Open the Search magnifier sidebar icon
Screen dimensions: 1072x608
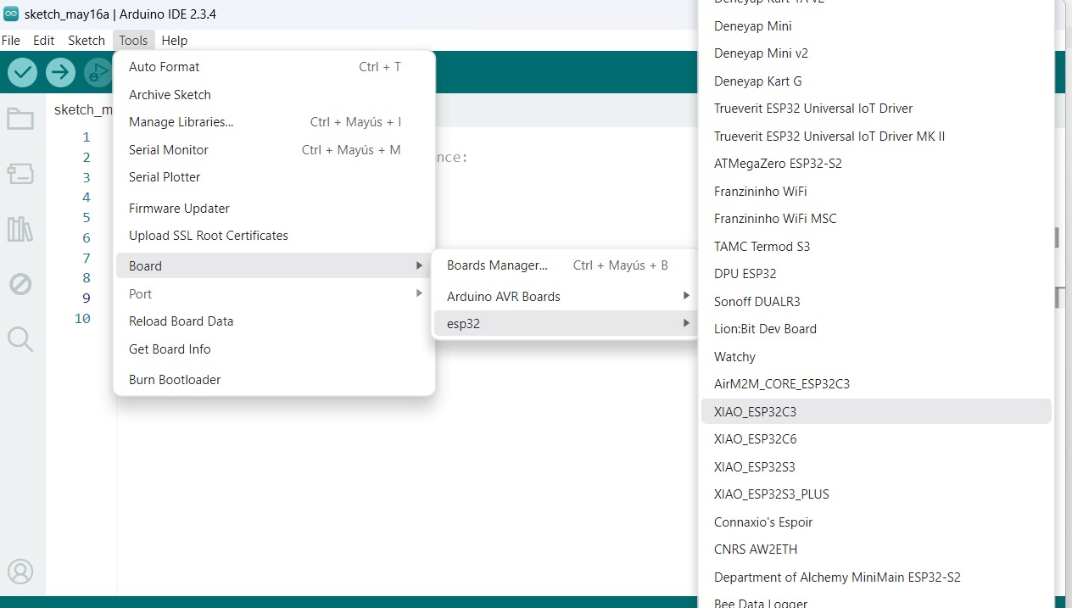point(20,339)
